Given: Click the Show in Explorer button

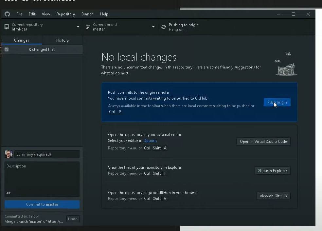Looking at the screenshot, I should click(x=273, y=171).
